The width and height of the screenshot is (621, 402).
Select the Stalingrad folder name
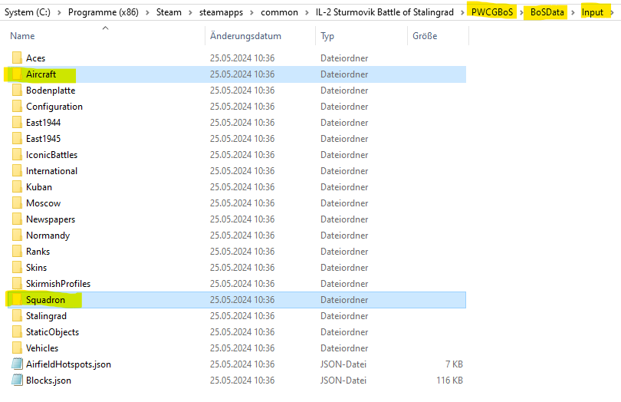[x=46, y=316]
